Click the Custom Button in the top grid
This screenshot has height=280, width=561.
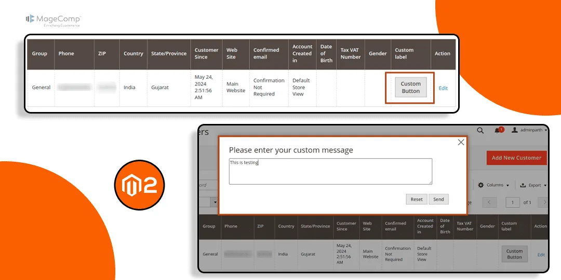tap(411, 87)
